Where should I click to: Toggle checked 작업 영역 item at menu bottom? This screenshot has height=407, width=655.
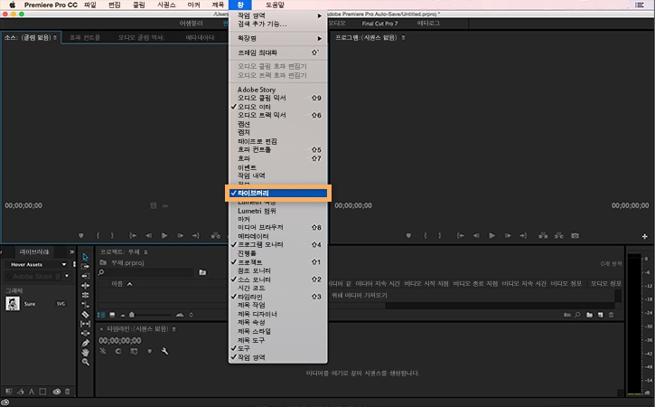[277, 357]
